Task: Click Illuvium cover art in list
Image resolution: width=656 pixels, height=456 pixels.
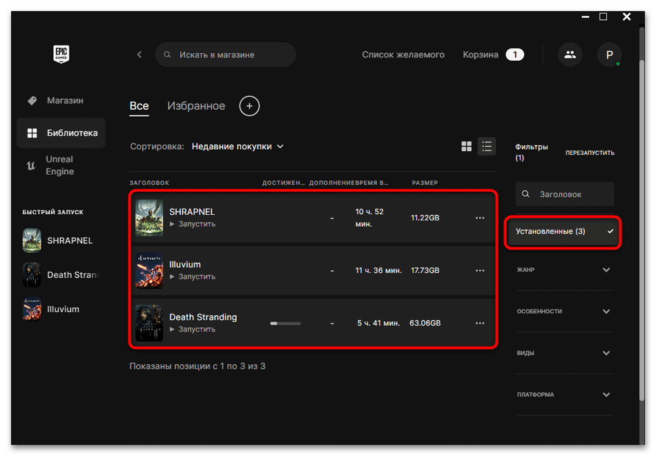Action: click(x=149, y=271)
